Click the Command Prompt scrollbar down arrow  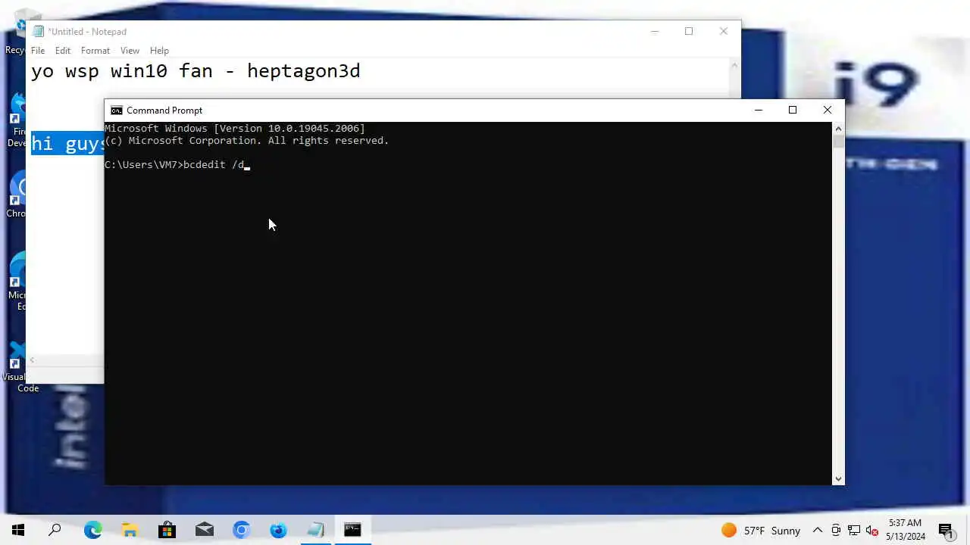click(x=838, y=478)
